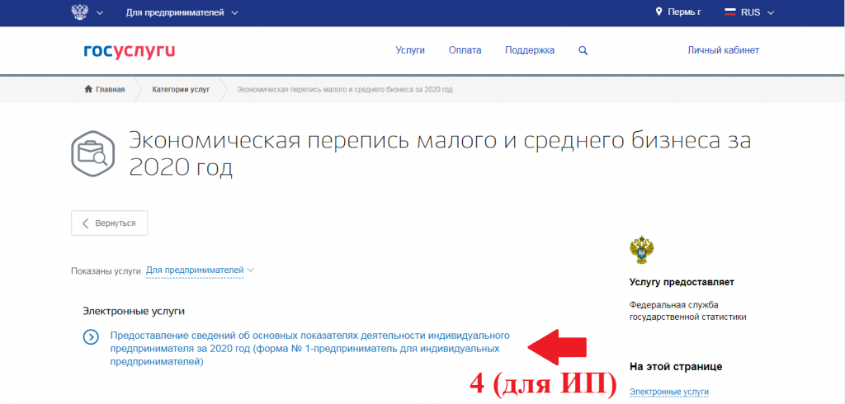Click the home icon in breadcrumbs

pos(88,89)
